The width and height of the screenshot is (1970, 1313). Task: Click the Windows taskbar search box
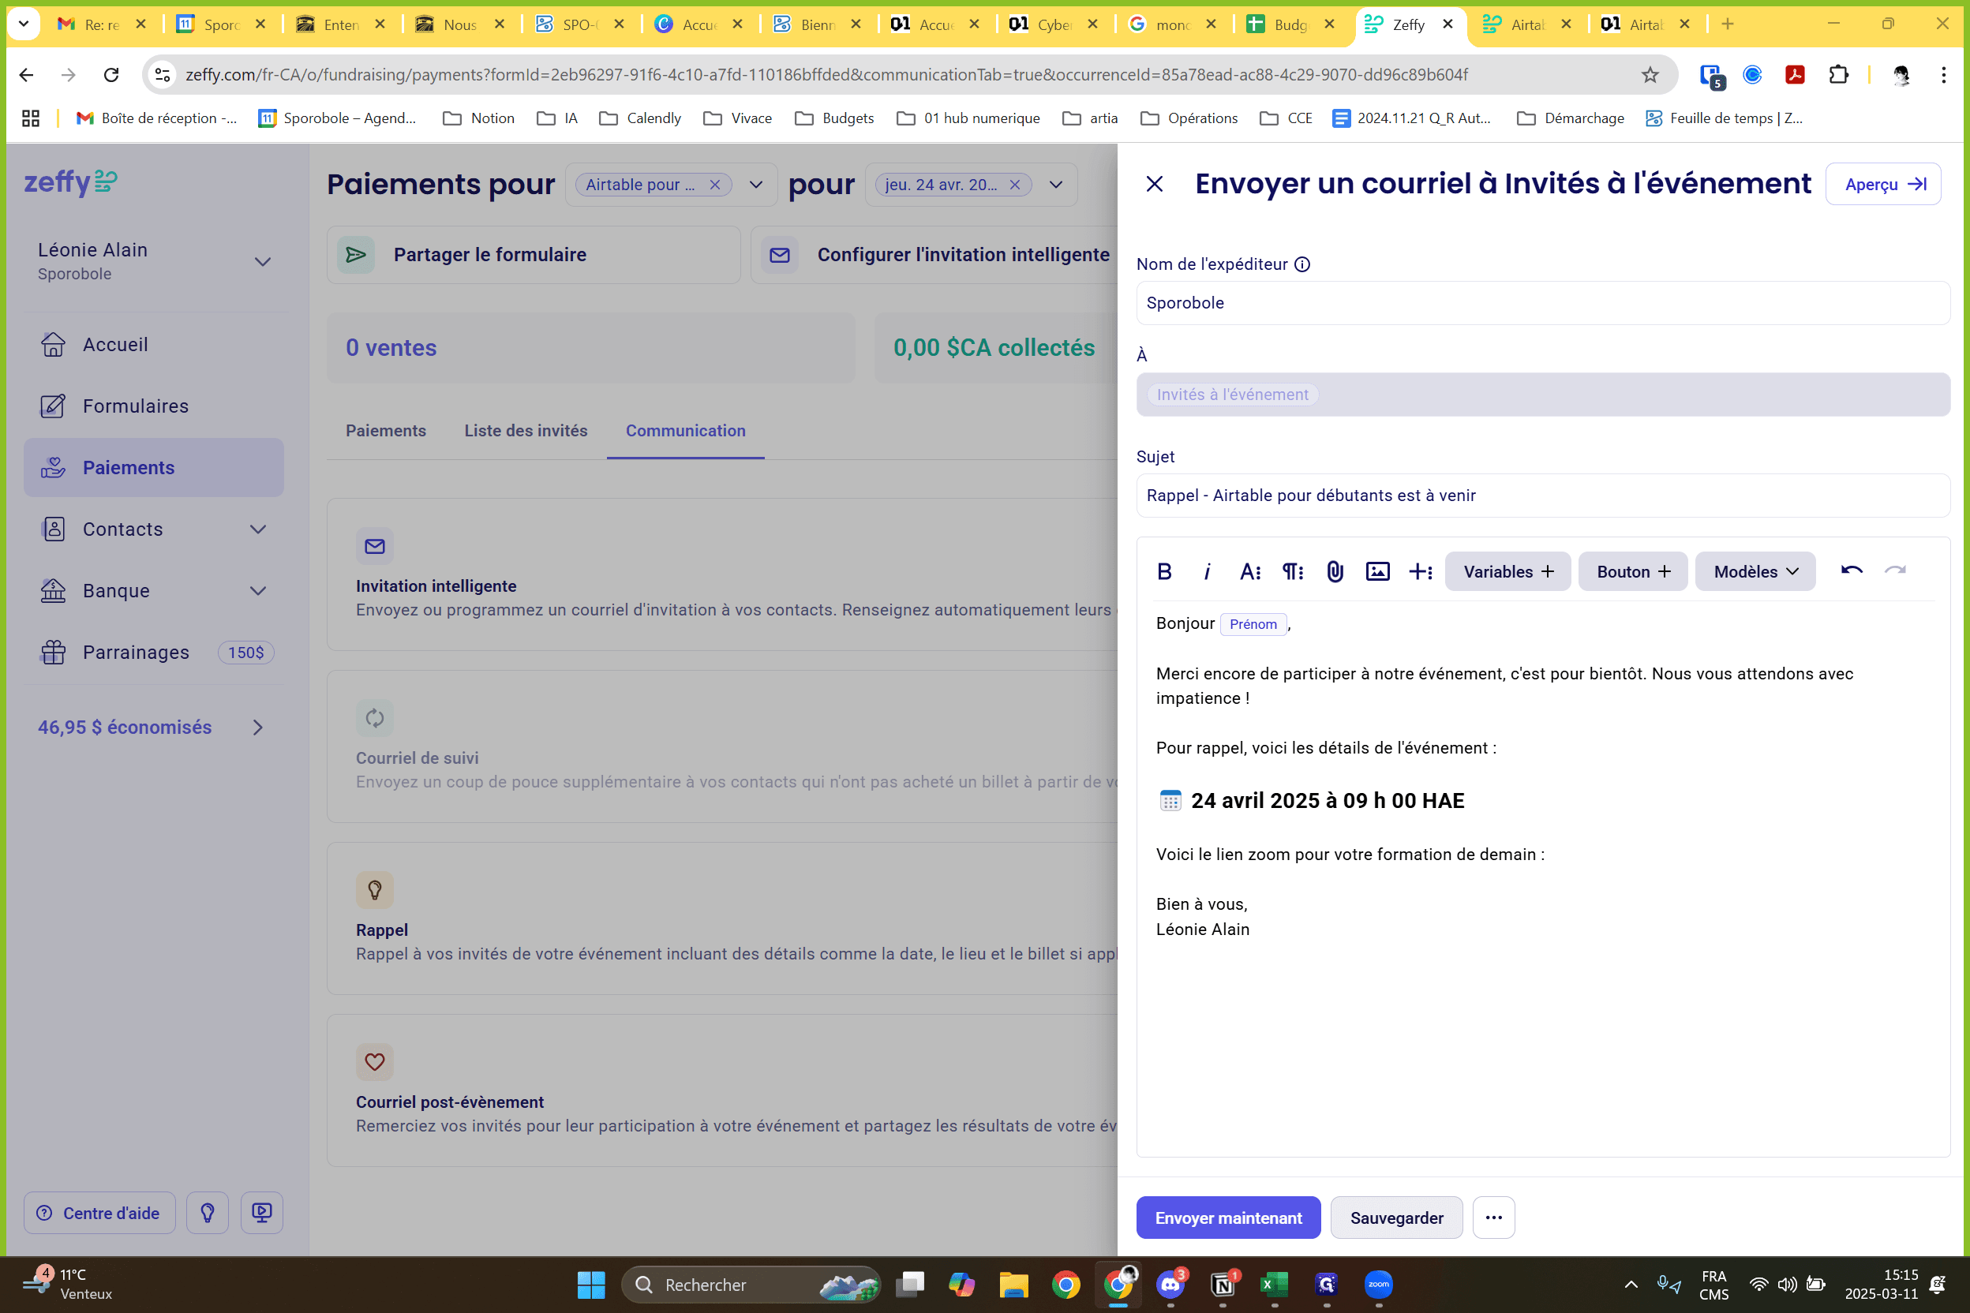click(751, 1284)
